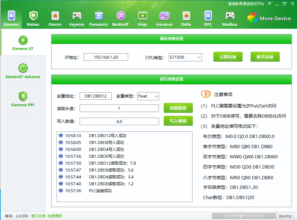
Task: Click info icon for 10:57:50 log entry
Action: (60, 163)
